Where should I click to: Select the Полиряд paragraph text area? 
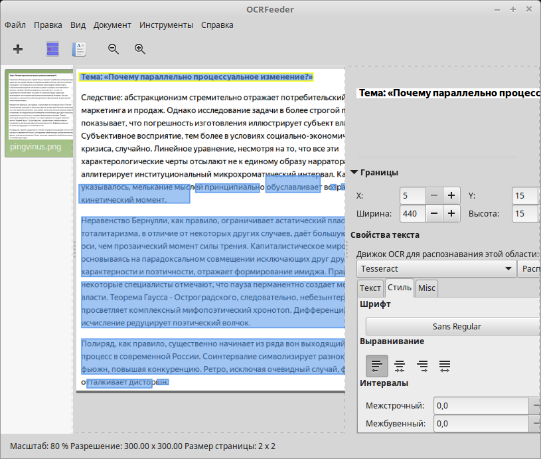pos(213,357)
